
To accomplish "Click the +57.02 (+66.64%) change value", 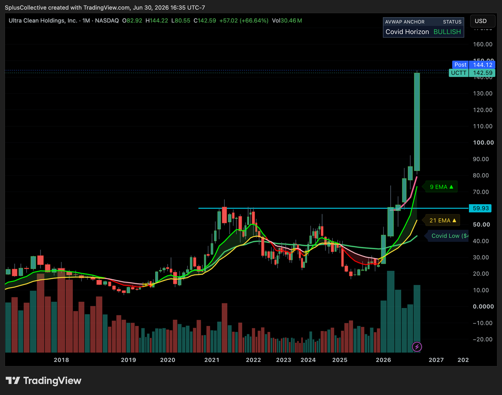I will point(243,21).
